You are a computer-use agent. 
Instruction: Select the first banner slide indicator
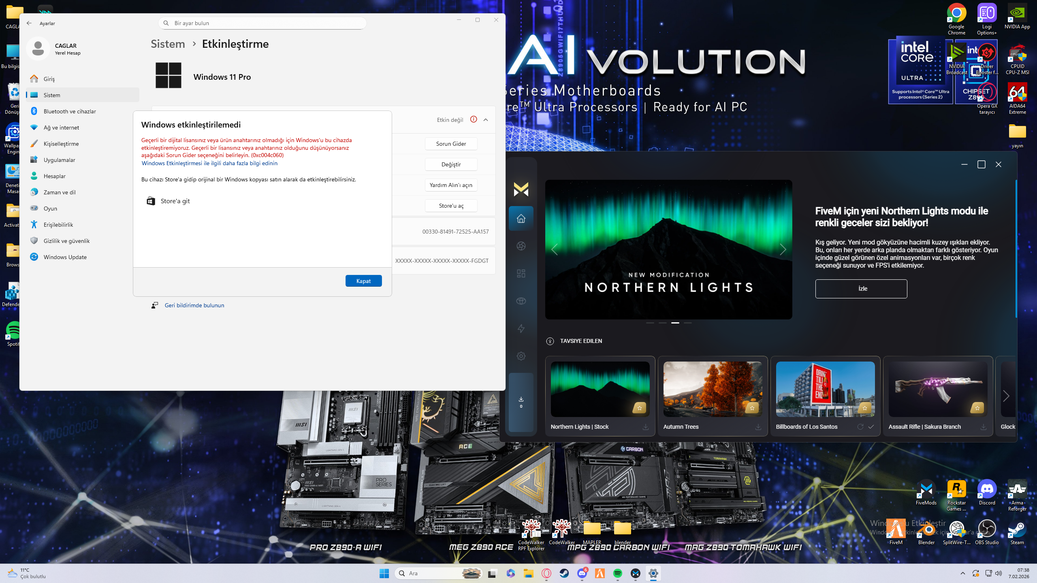pos(650,323)
